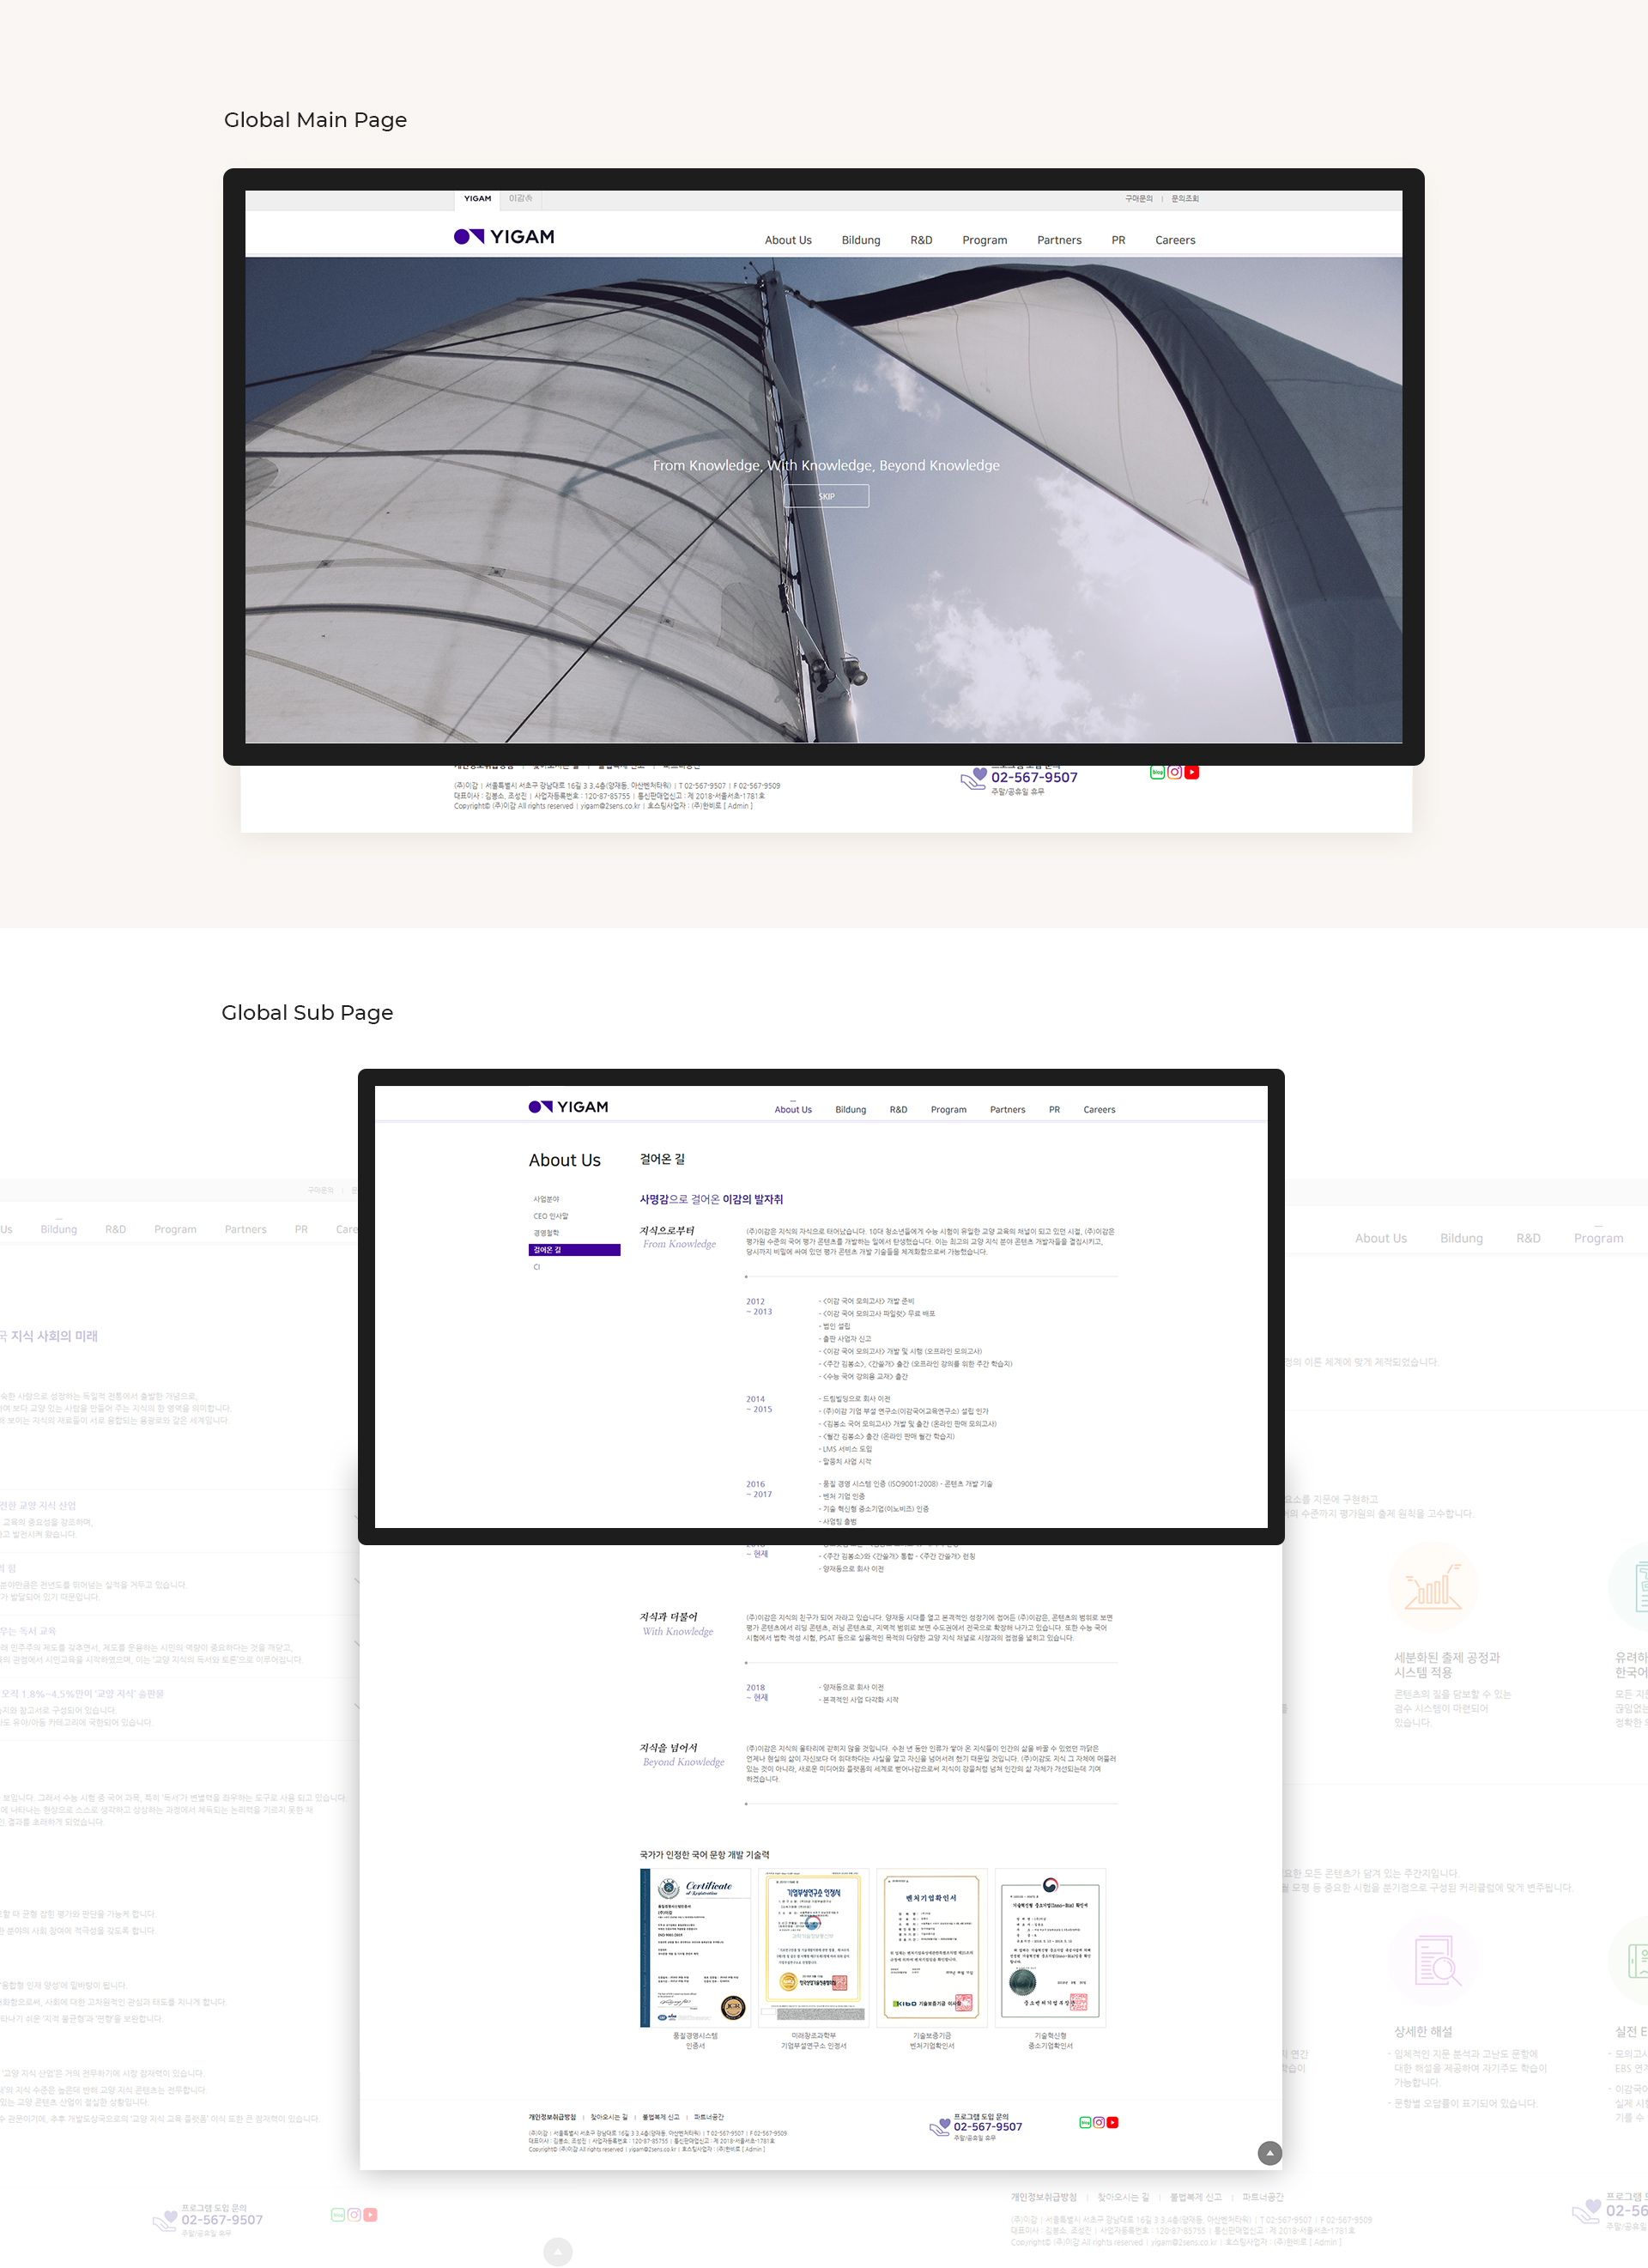The height and width of the screenshot is (2268, 1648).
Task: Click the '2016 ~ 2017' timeline year
Action: click(x=759, y=1489)
